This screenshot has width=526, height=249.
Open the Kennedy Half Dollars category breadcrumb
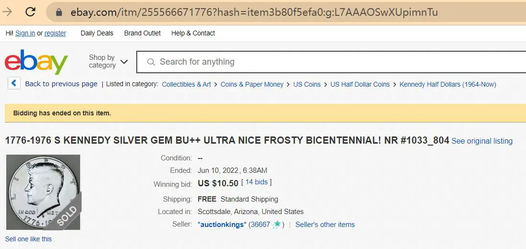447,84
